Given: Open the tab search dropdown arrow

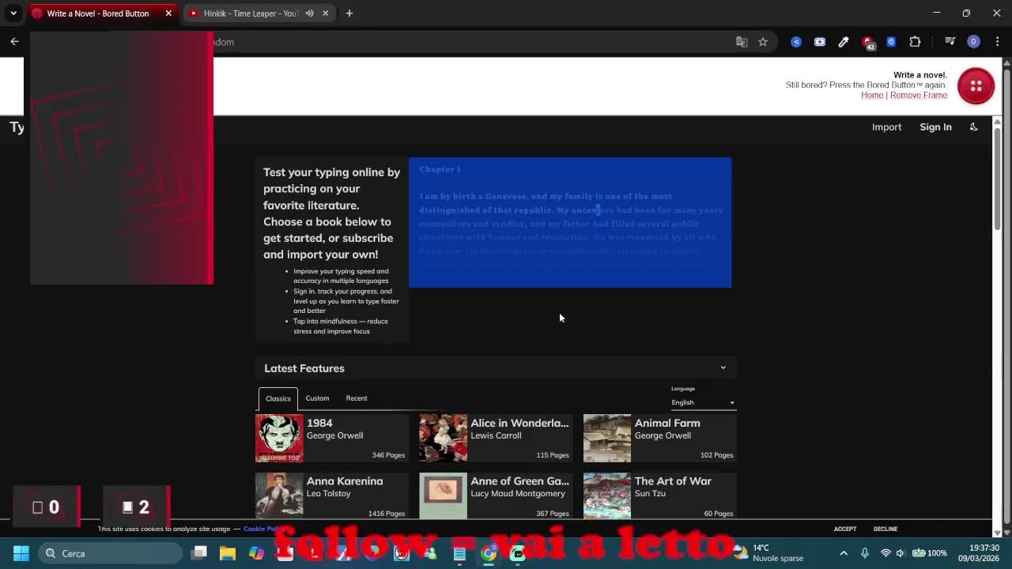Looking at the screenshot, I should [13, 13].
